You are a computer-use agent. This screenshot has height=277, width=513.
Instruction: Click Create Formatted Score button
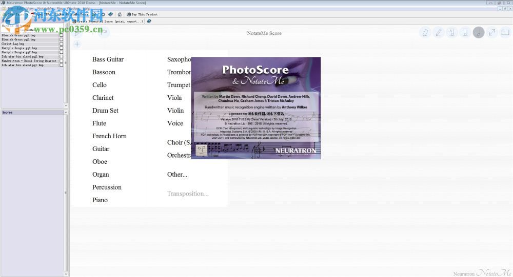tap(108, 21)
